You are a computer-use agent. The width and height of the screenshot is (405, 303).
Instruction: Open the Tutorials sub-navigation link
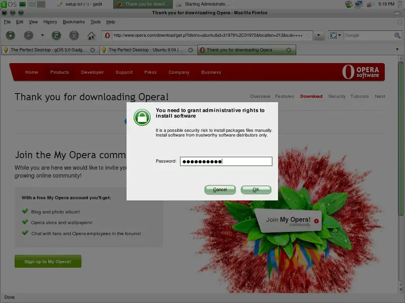click(359, 96)
